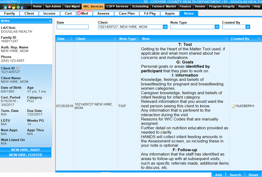Click into the Date filter field
262x177 pixels.
pos(72,27)
